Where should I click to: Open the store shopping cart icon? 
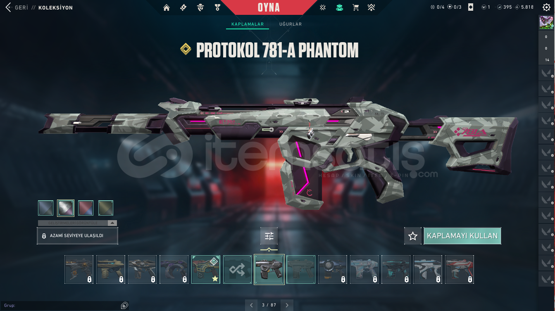pyautogui.click(x=355, y=7)
